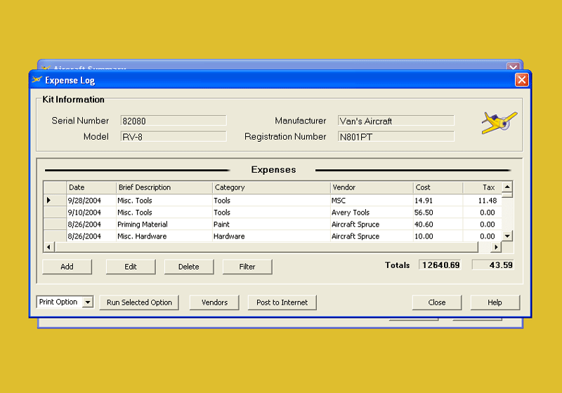Click Post to Internet button
This screenshot has width=562, height=393.
pyautogui.click(x=282, y=302)
